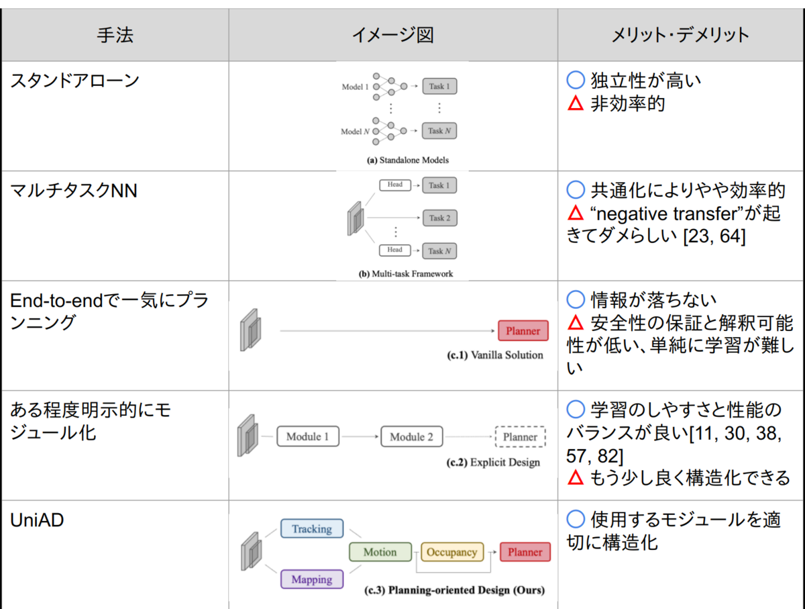
Task: Click the Occupancy module box
Action: click(x=452, y=552)
